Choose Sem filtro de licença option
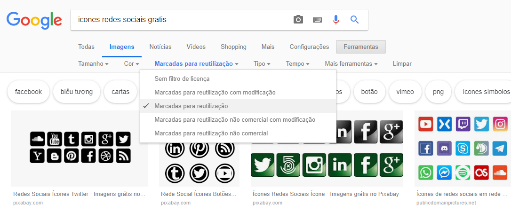The width and height of the screenshot is (511, 212). (238, 79)
